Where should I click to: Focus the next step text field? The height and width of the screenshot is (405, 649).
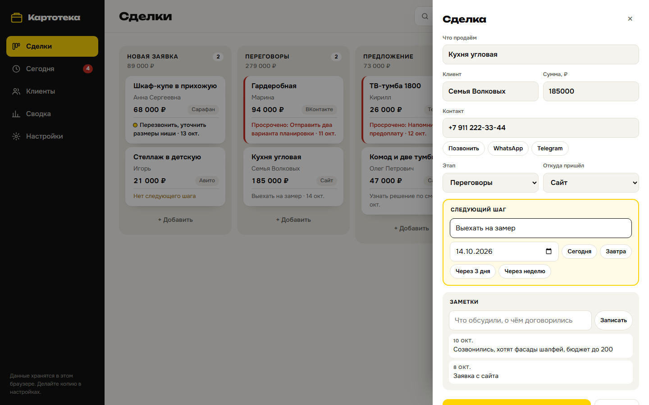[541, 228]
